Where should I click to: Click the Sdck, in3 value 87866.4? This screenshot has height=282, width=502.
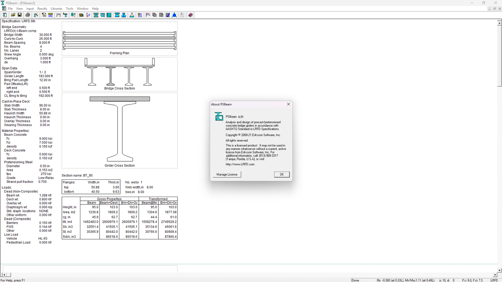point(170,237)
